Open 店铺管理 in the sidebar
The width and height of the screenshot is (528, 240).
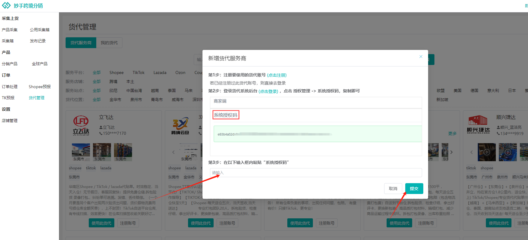[x=10, y=121]
